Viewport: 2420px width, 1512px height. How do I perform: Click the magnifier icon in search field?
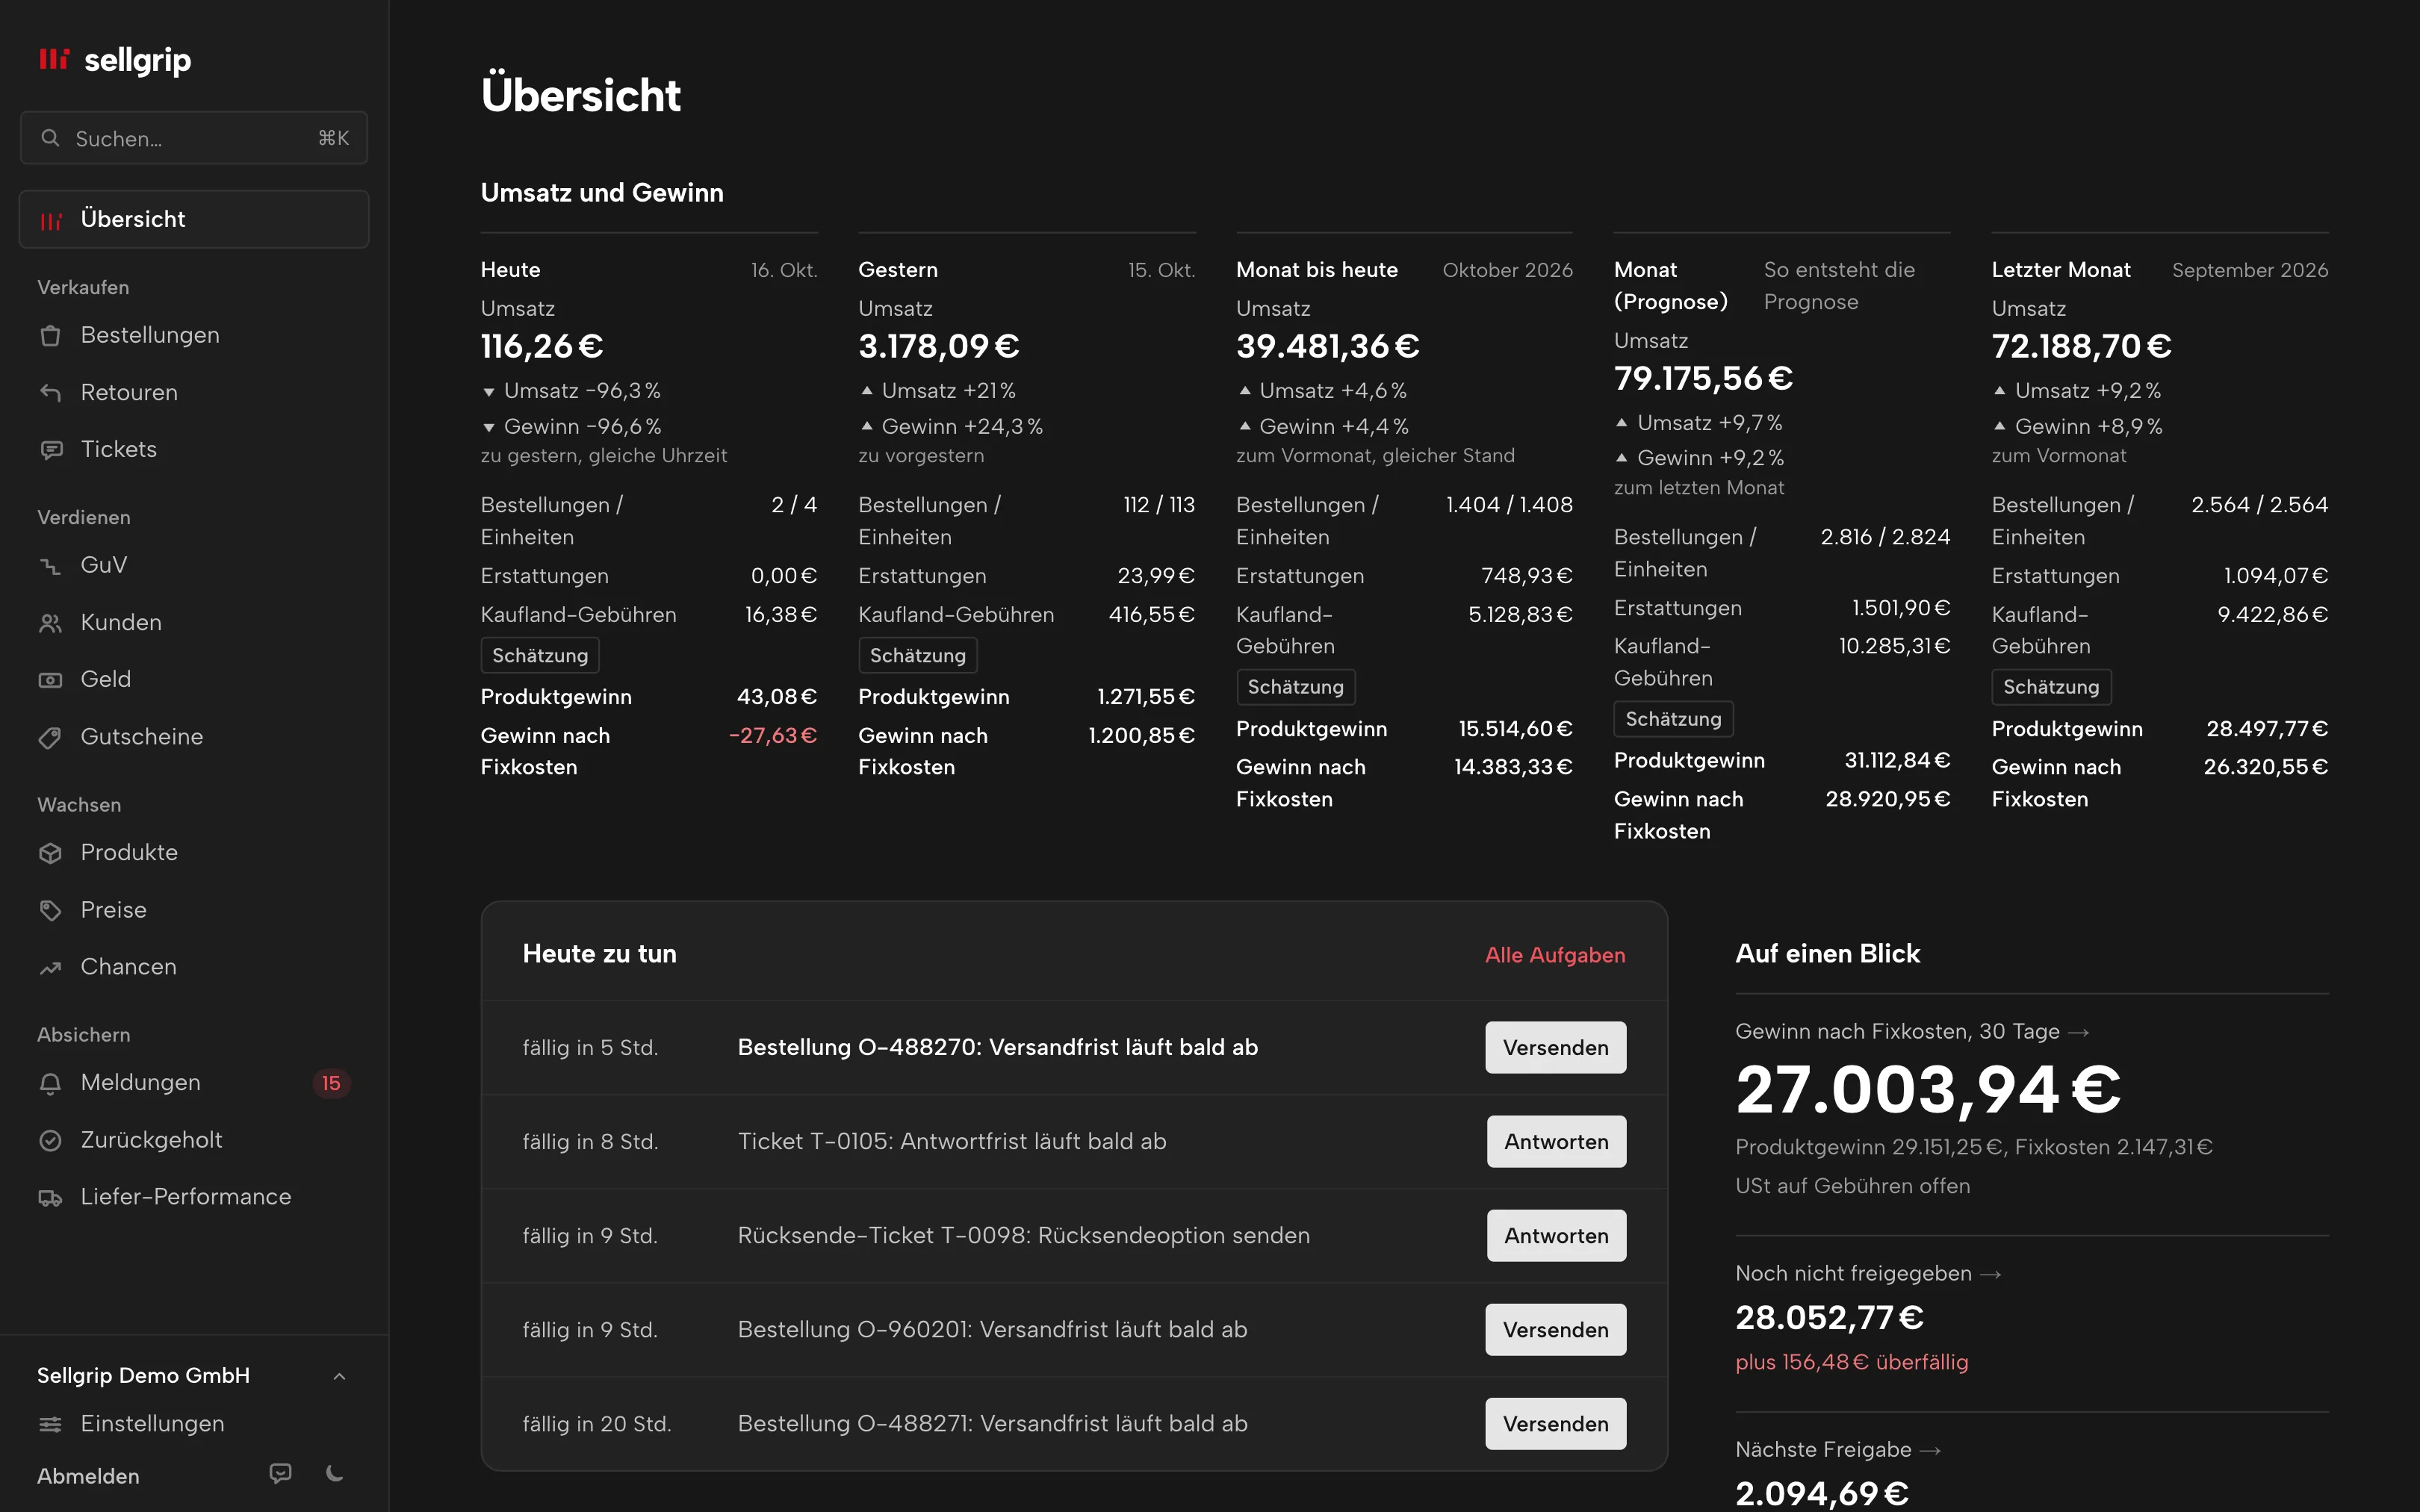(50, 138)
